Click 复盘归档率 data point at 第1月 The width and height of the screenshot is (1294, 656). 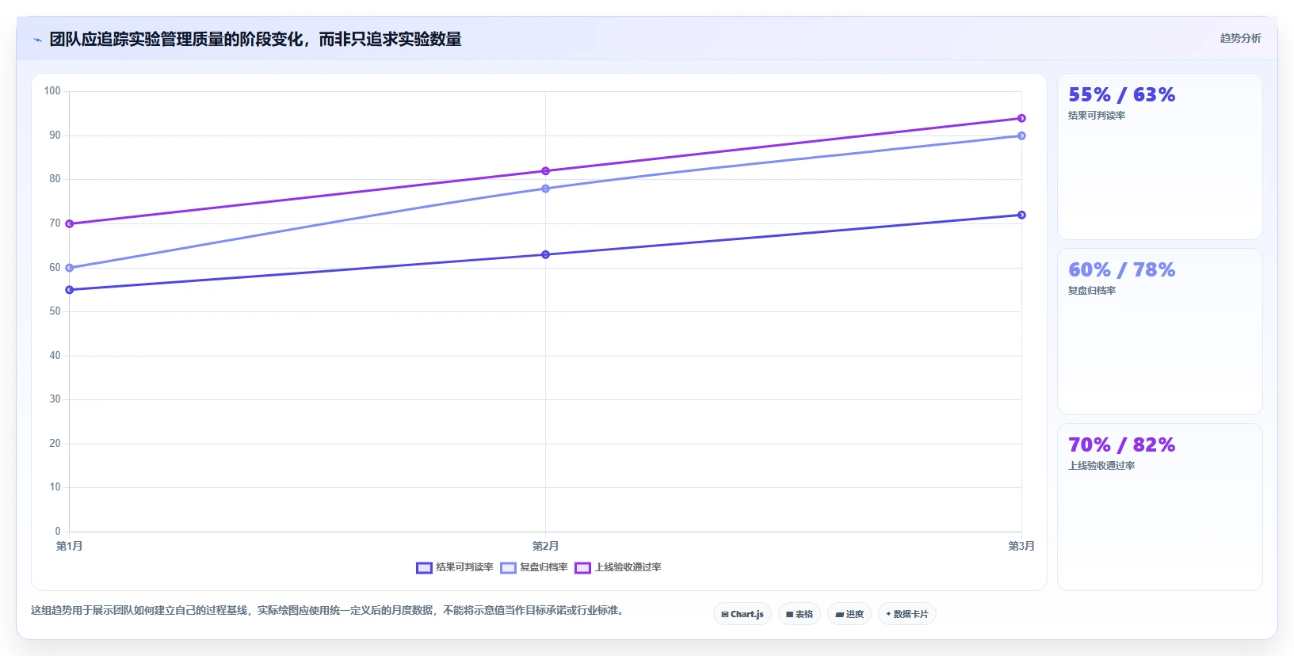pyautogui.click(x=70, y=268)
